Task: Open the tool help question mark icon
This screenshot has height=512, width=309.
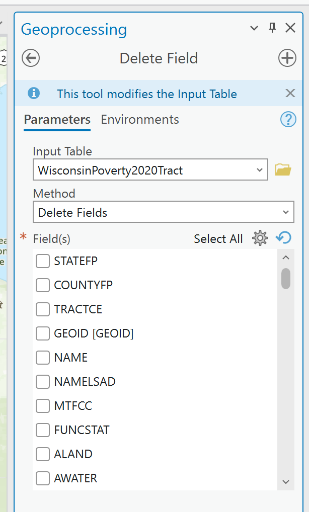Action: [287, 120]
